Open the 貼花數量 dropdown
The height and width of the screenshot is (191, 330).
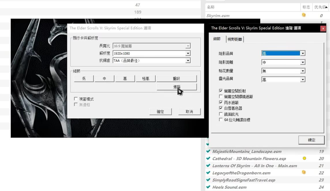[x=303, y=71]
